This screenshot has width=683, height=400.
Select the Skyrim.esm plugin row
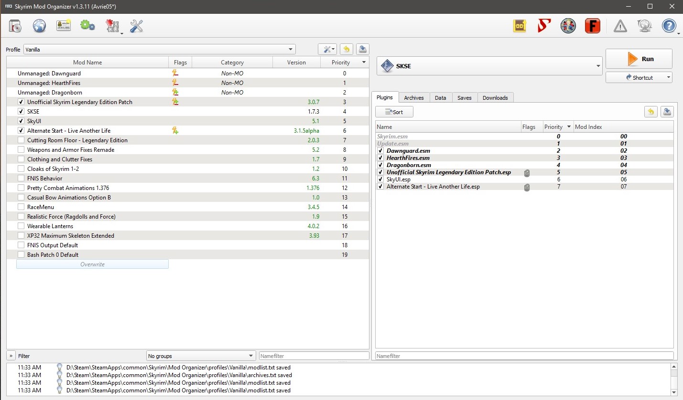pyautogui.click(x=524, y=137)
